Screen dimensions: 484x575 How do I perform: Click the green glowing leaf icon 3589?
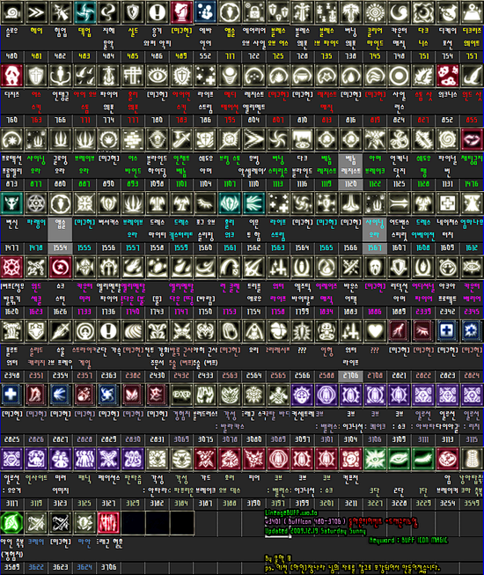click(11, 522)
